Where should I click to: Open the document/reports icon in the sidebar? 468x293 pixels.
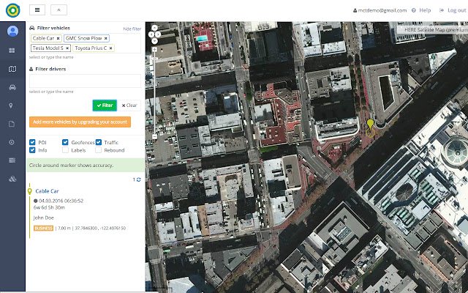12,124
